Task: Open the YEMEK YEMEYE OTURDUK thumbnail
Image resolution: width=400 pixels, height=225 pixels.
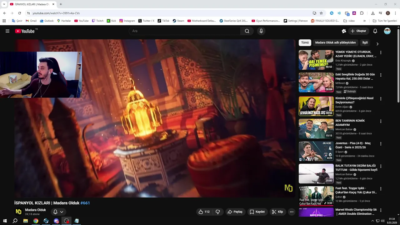Action: pos(316,60)
